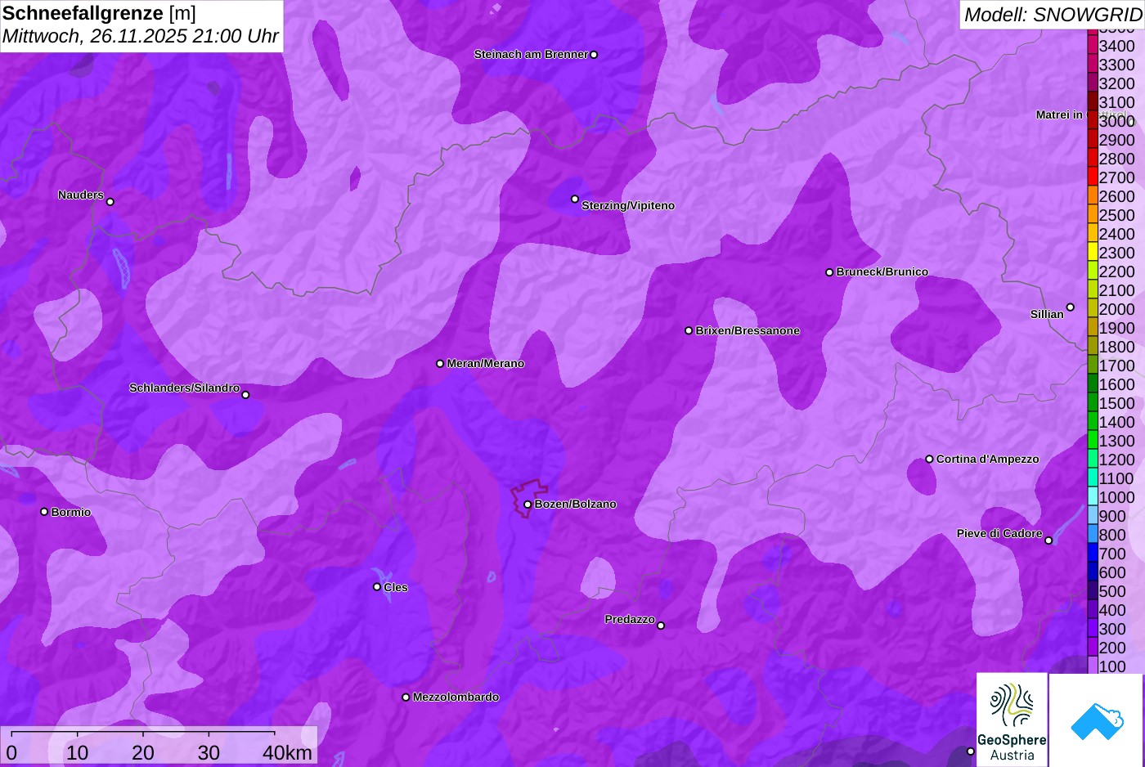This screenshot has height=767, width=1145.
Task: Select the 1000 m legend color swatch
Action: click(1093, 496)
